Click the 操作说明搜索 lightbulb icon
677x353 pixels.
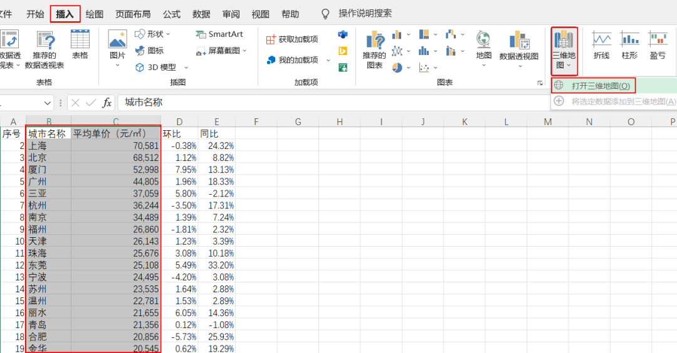(x=325, y=14)
